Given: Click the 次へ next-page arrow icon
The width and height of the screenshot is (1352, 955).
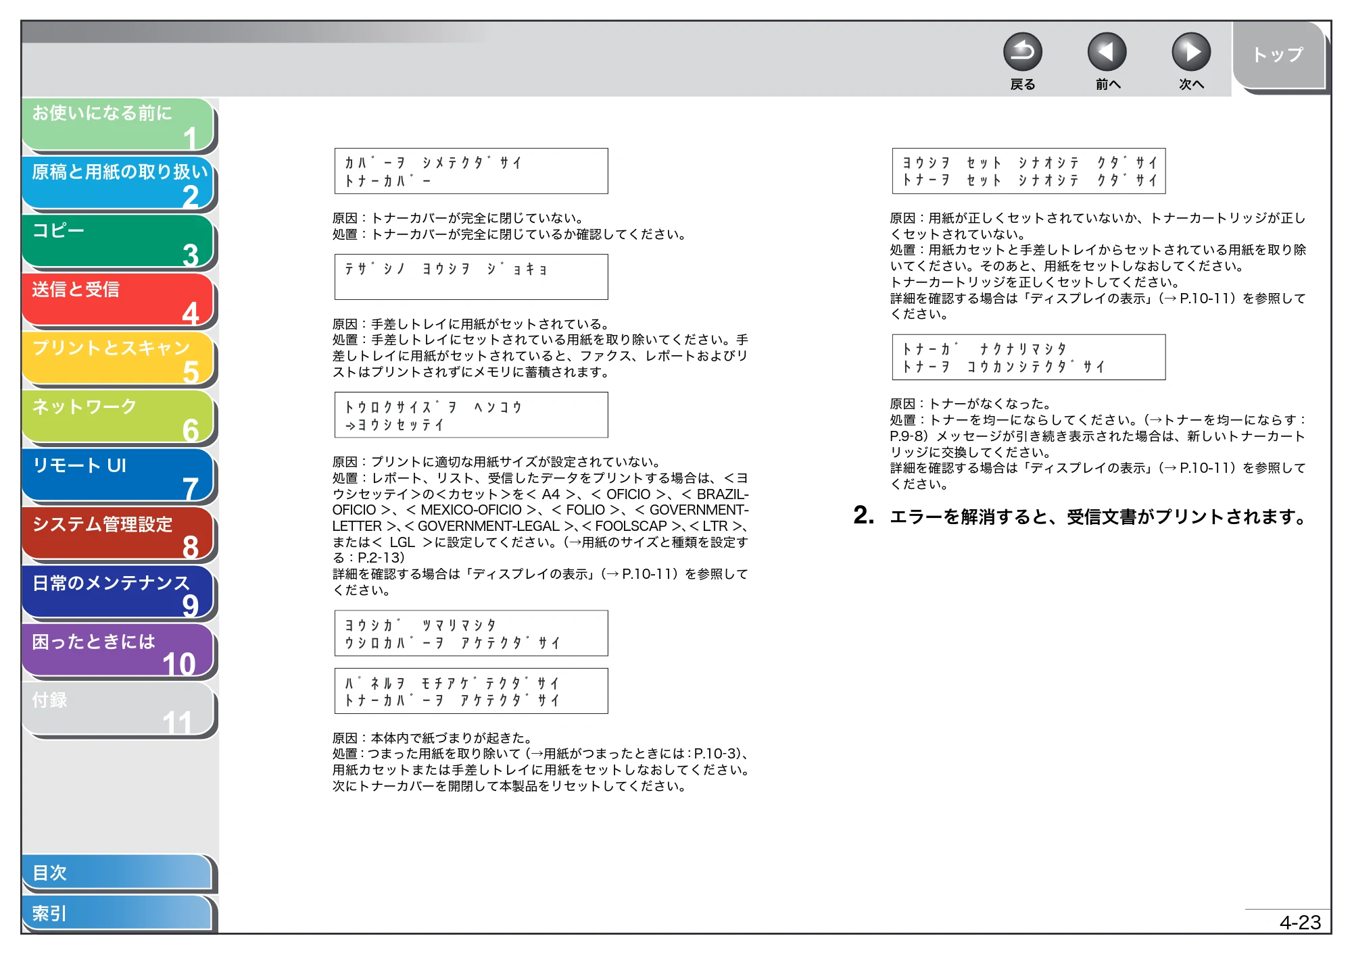Looking at the screenshot, I should tap(1190, 52).
